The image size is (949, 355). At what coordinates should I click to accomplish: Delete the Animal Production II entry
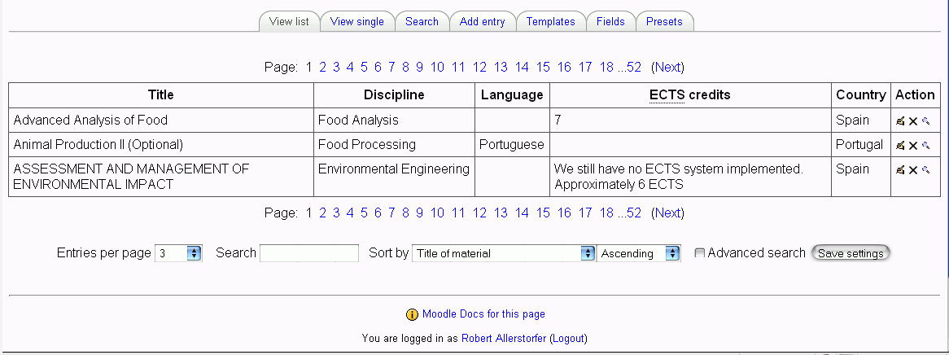tap(913, 146)
